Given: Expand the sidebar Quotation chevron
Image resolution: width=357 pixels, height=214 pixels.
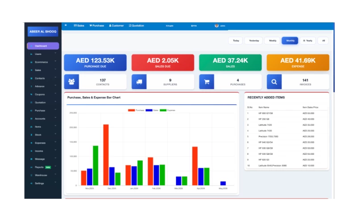Looking at the screenshot, I should click(x=55, y=102).
